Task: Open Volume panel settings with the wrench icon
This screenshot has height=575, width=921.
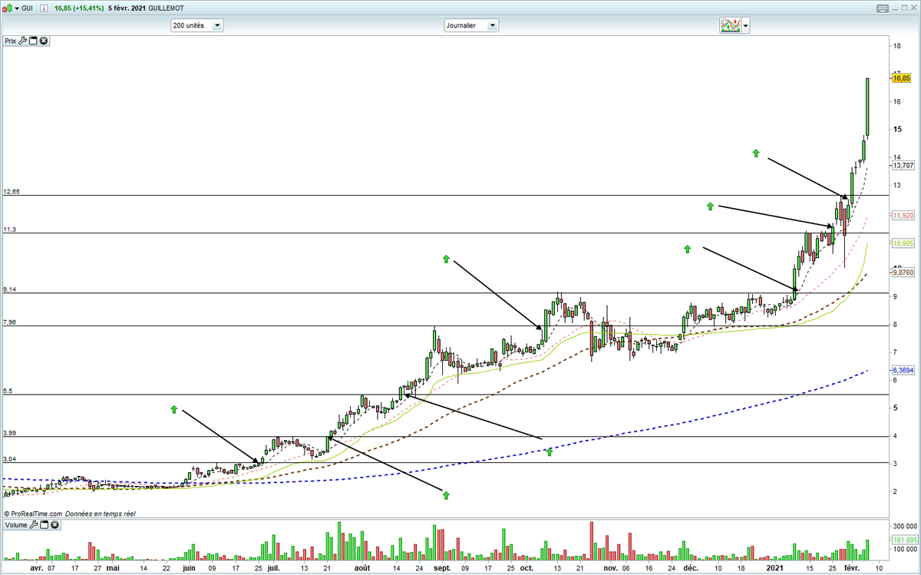Action: (34, 526)
